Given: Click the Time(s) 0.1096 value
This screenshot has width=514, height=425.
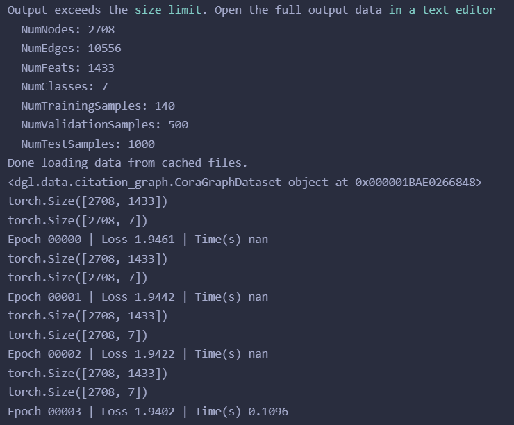Looking at the screenshot, I should click(242, 412).
